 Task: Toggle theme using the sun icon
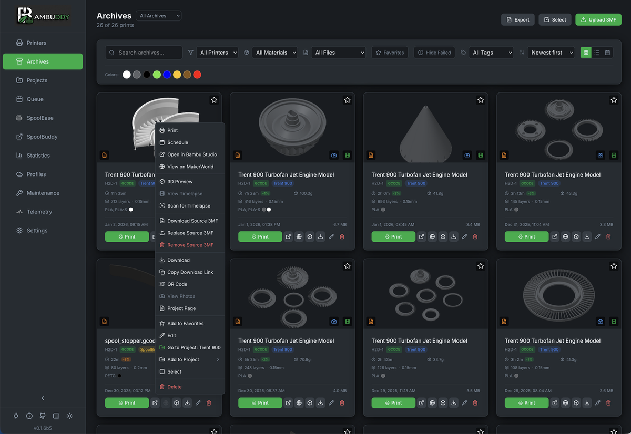pos(70,416)
